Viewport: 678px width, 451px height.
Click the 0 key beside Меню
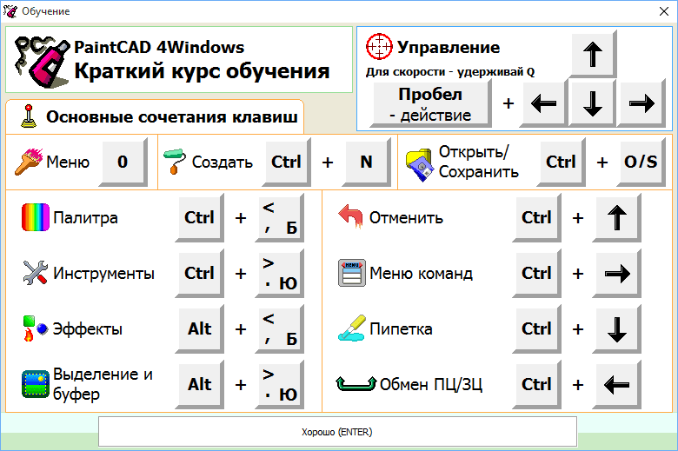(x=123, y=162)
